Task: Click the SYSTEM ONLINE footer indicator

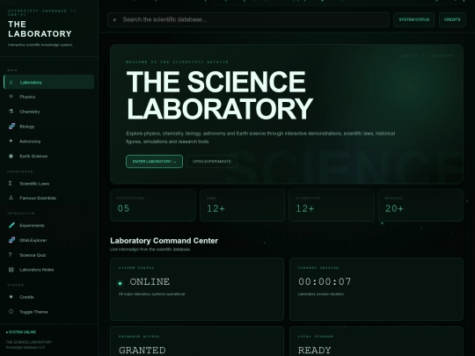Action: (21, 332)
